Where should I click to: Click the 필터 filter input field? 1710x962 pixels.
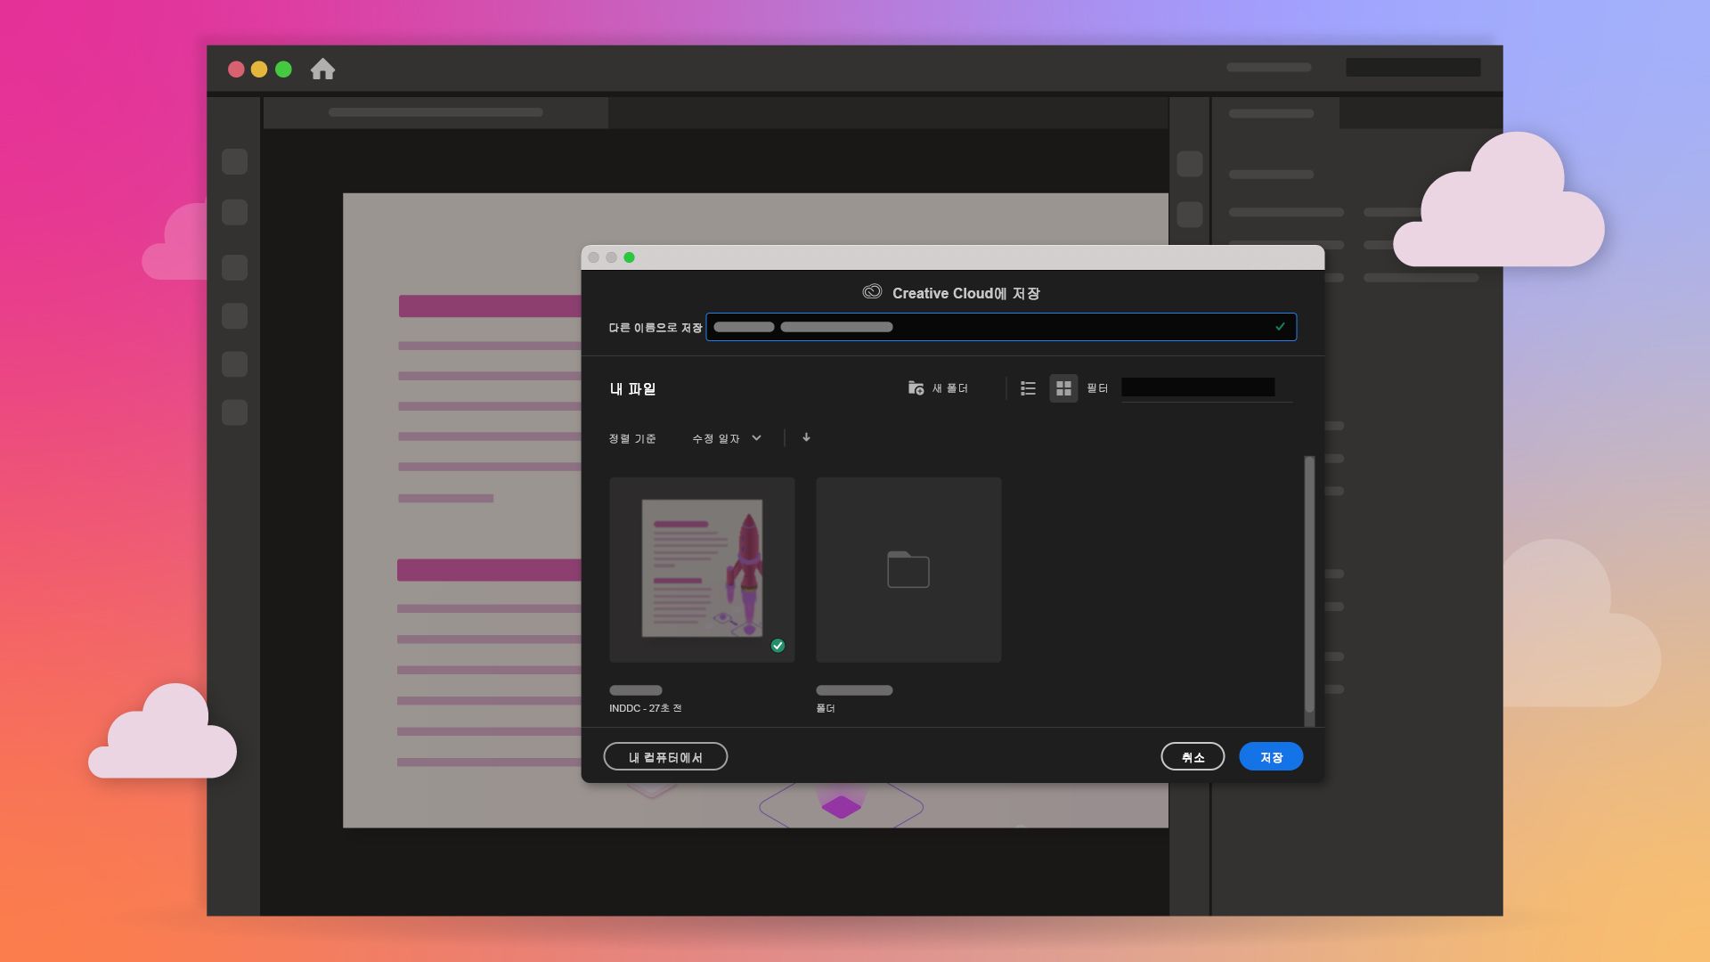click(1197, 387)
